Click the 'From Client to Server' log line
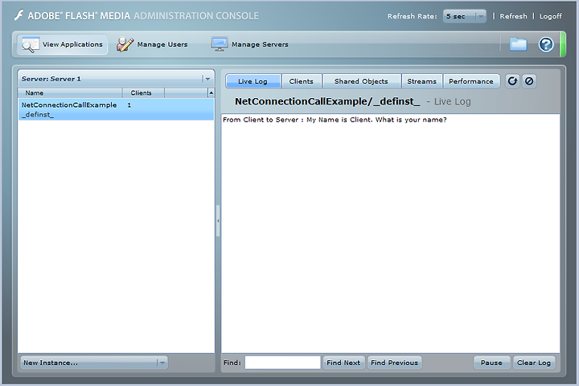579x386 pixels. [335, 120]
